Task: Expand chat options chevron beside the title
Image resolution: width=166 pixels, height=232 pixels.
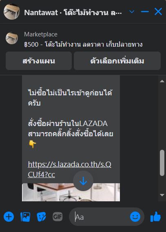Action: tap(132, 11)
